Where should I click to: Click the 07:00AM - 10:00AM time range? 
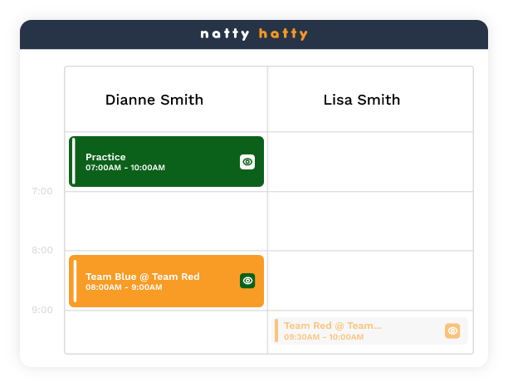[x=125, y=168]
